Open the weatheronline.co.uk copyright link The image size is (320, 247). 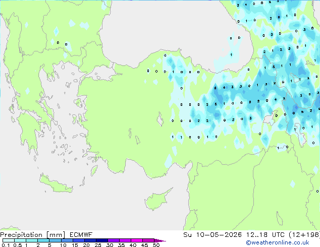(x=278, y=242)
